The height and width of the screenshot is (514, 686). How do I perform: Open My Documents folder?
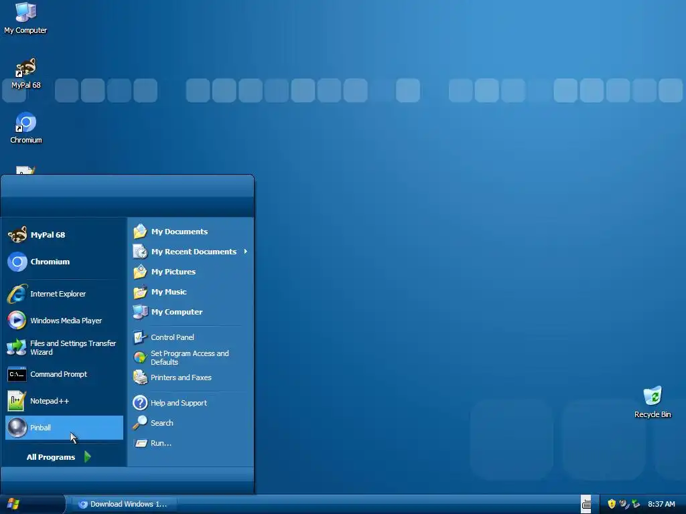[190, 231]
